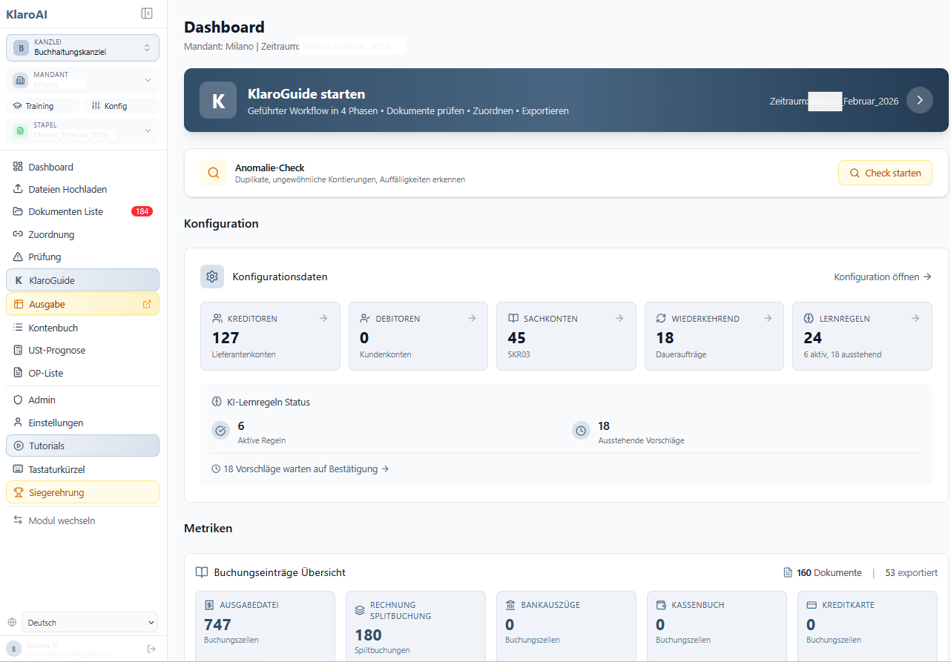Click the 160 Dokumente count
Viewport: 951px width, 662px height.
[x=823, y=572]
